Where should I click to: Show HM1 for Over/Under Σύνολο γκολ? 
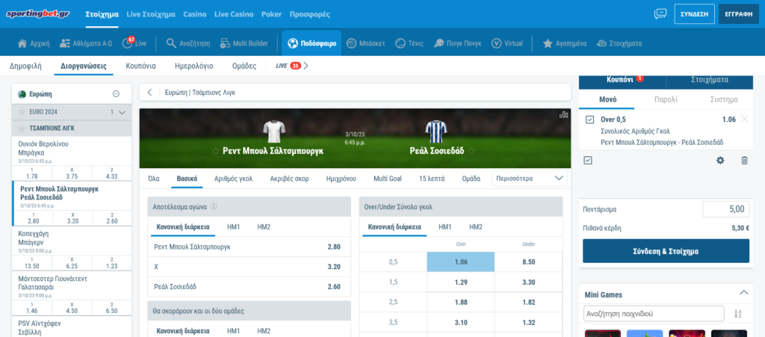coord(445,226)
